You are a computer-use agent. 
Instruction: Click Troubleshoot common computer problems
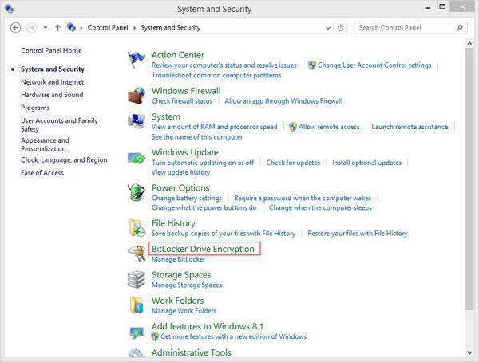pos(216,75)
